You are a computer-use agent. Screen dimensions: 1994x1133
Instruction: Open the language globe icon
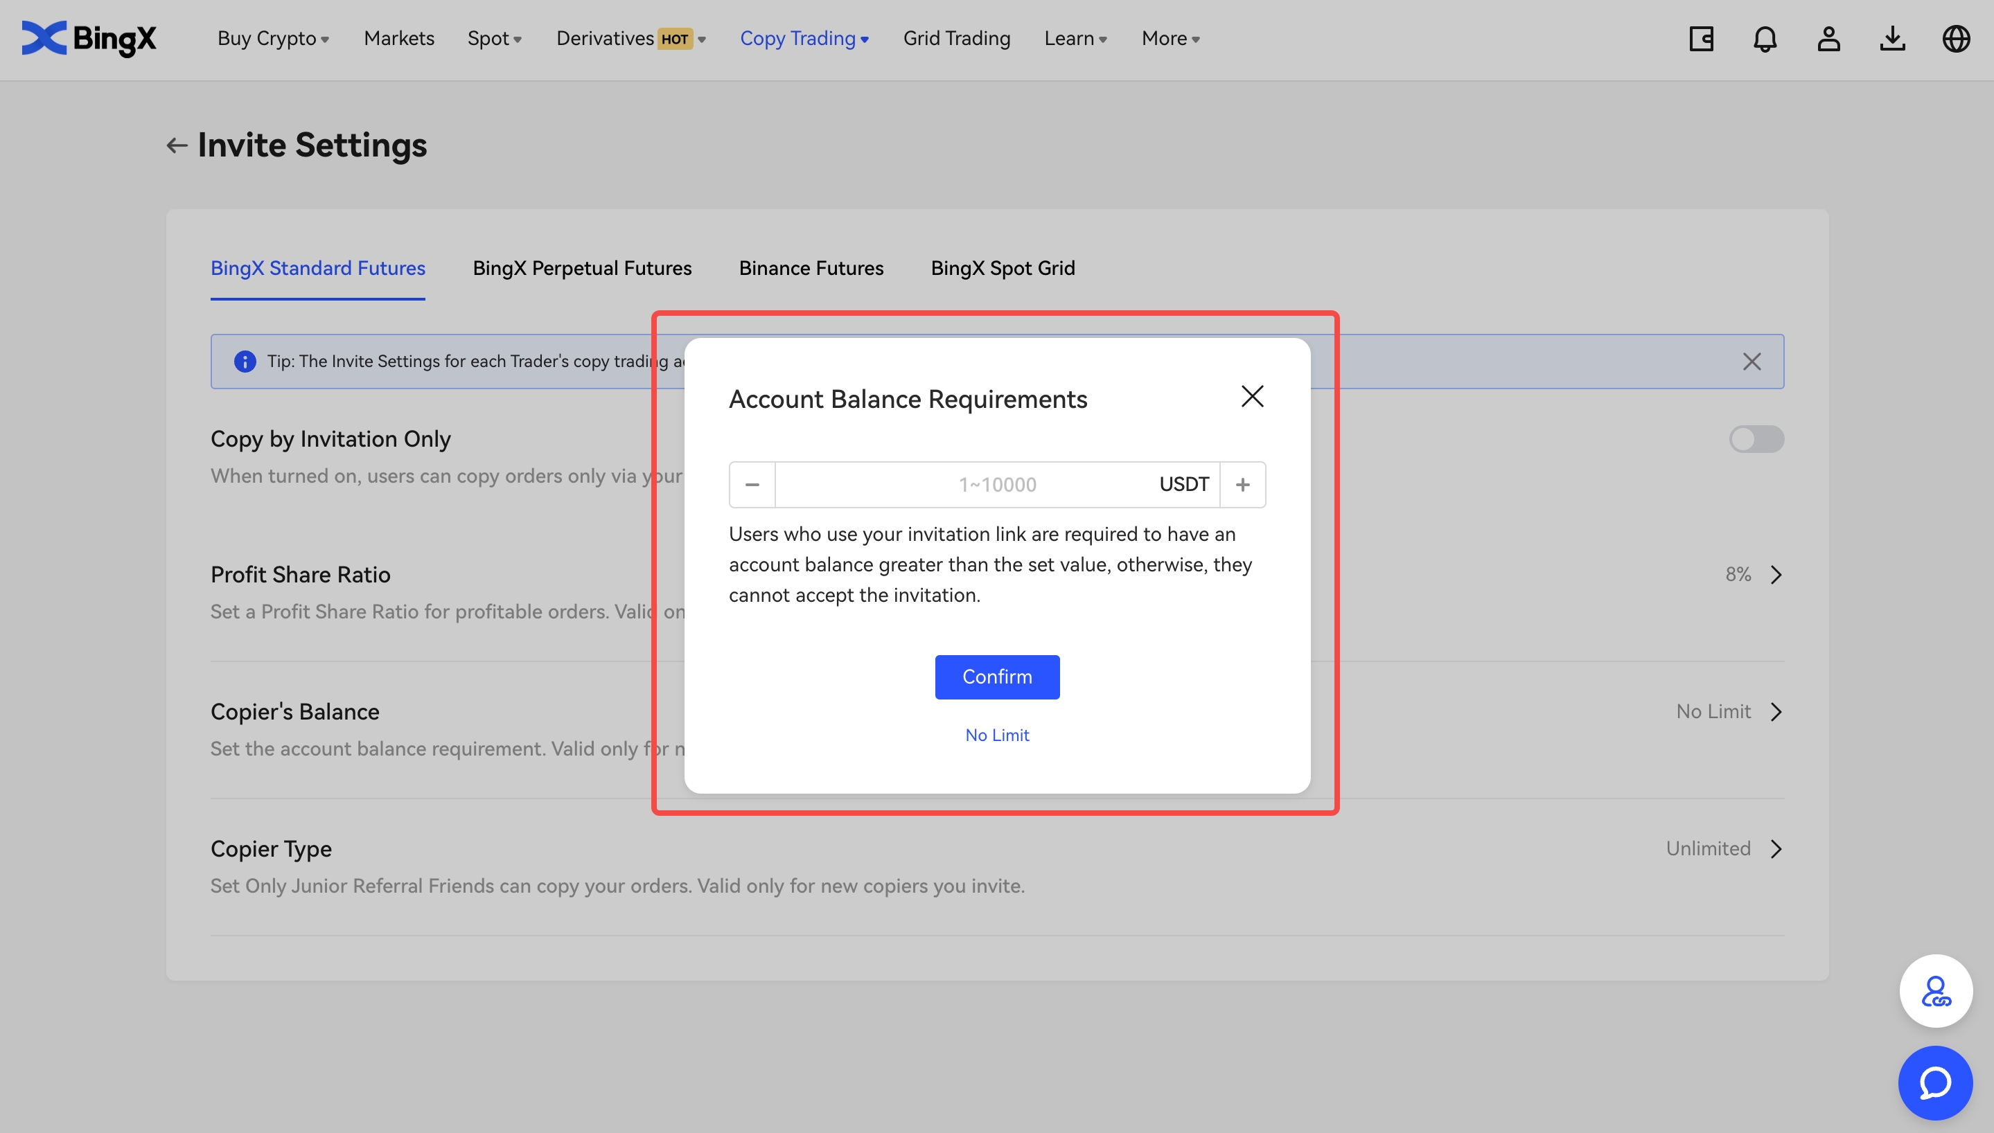[1956, 38]
